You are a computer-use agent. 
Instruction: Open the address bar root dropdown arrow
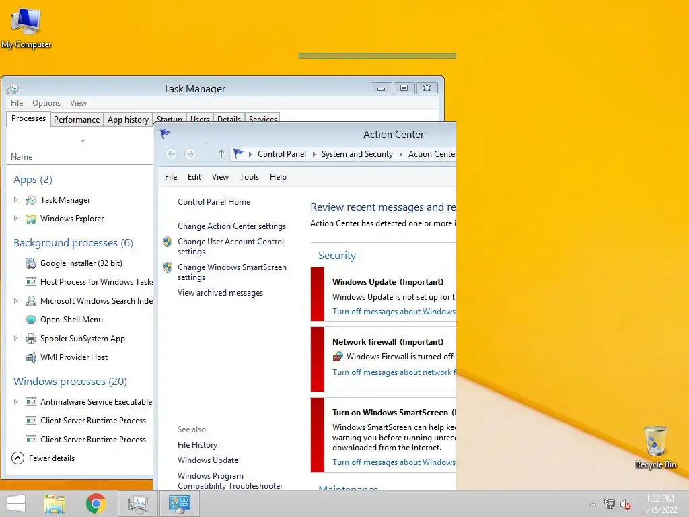tap(250, 154)
